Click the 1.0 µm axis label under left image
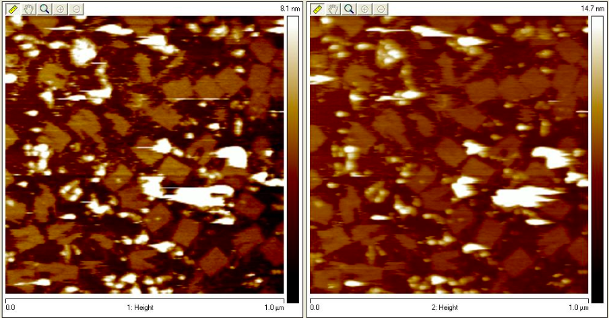The image size is (609, 318). [x=274, y=308]
